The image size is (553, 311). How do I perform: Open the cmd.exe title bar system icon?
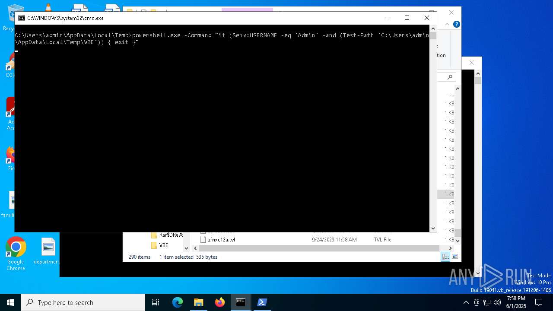coord(21,18)
